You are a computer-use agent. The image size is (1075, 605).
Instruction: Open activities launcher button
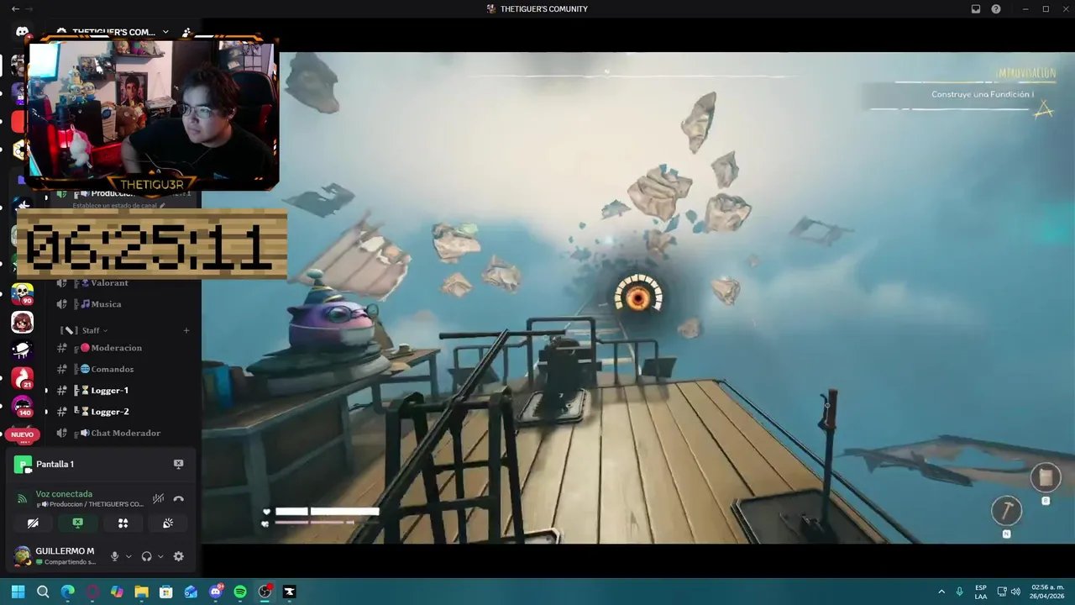(123, 523)
